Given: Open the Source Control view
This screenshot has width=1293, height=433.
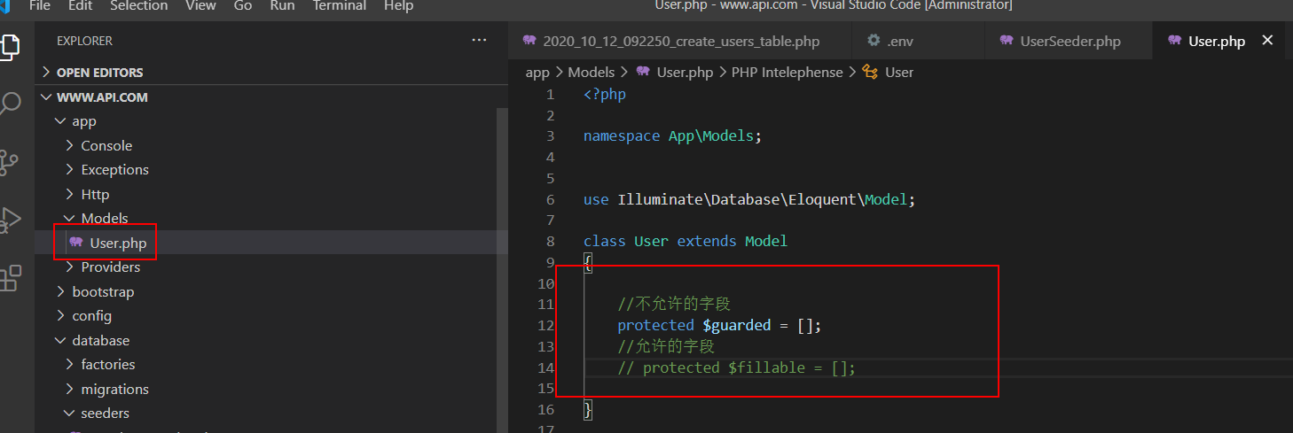Looking at the screenshot, I should (x=9, y=162).
